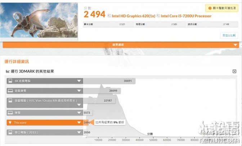Viewport: 242px width, 146px height.
Task: Click the 添加以比較 button
Action: 229,35
